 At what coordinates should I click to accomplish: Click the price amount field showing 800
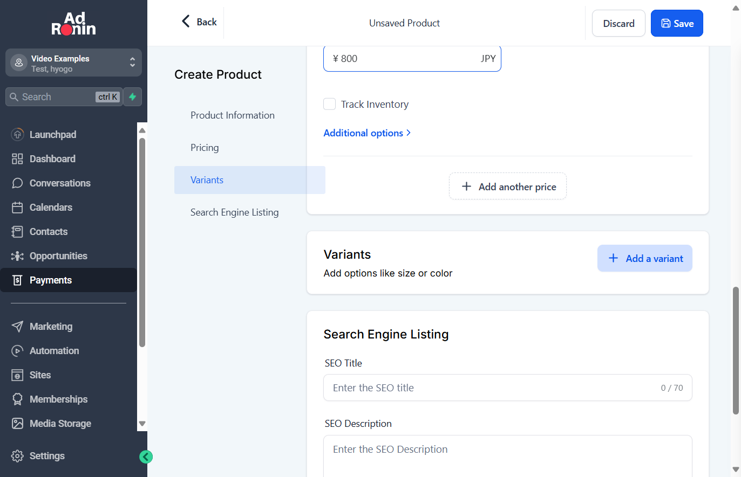pyautogui.click(x=412, y=58)
